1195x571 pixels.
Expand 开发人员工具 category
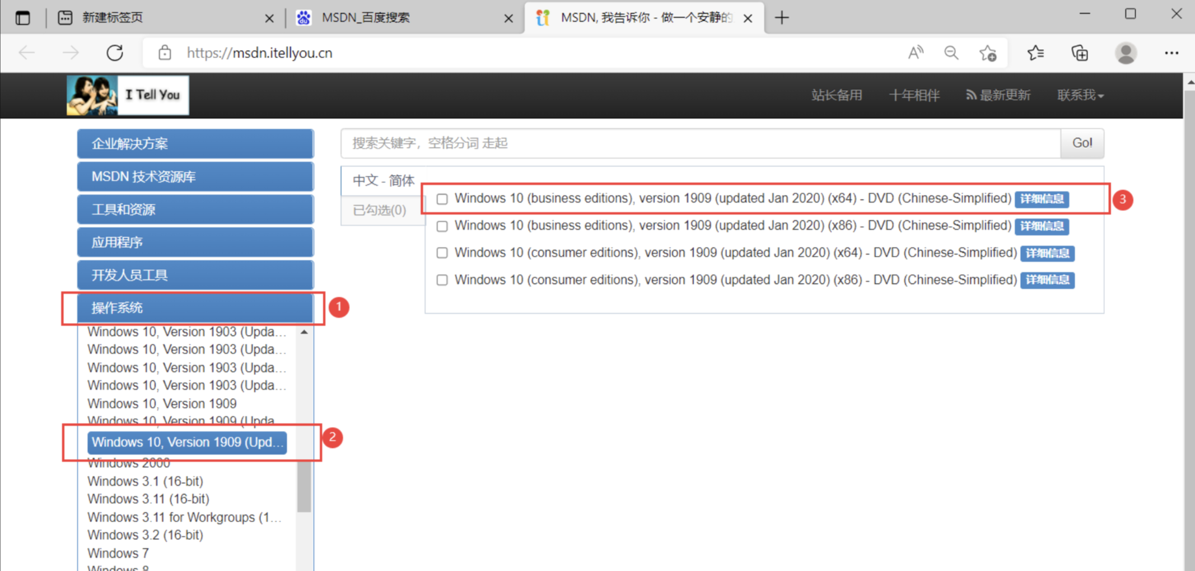195,275
